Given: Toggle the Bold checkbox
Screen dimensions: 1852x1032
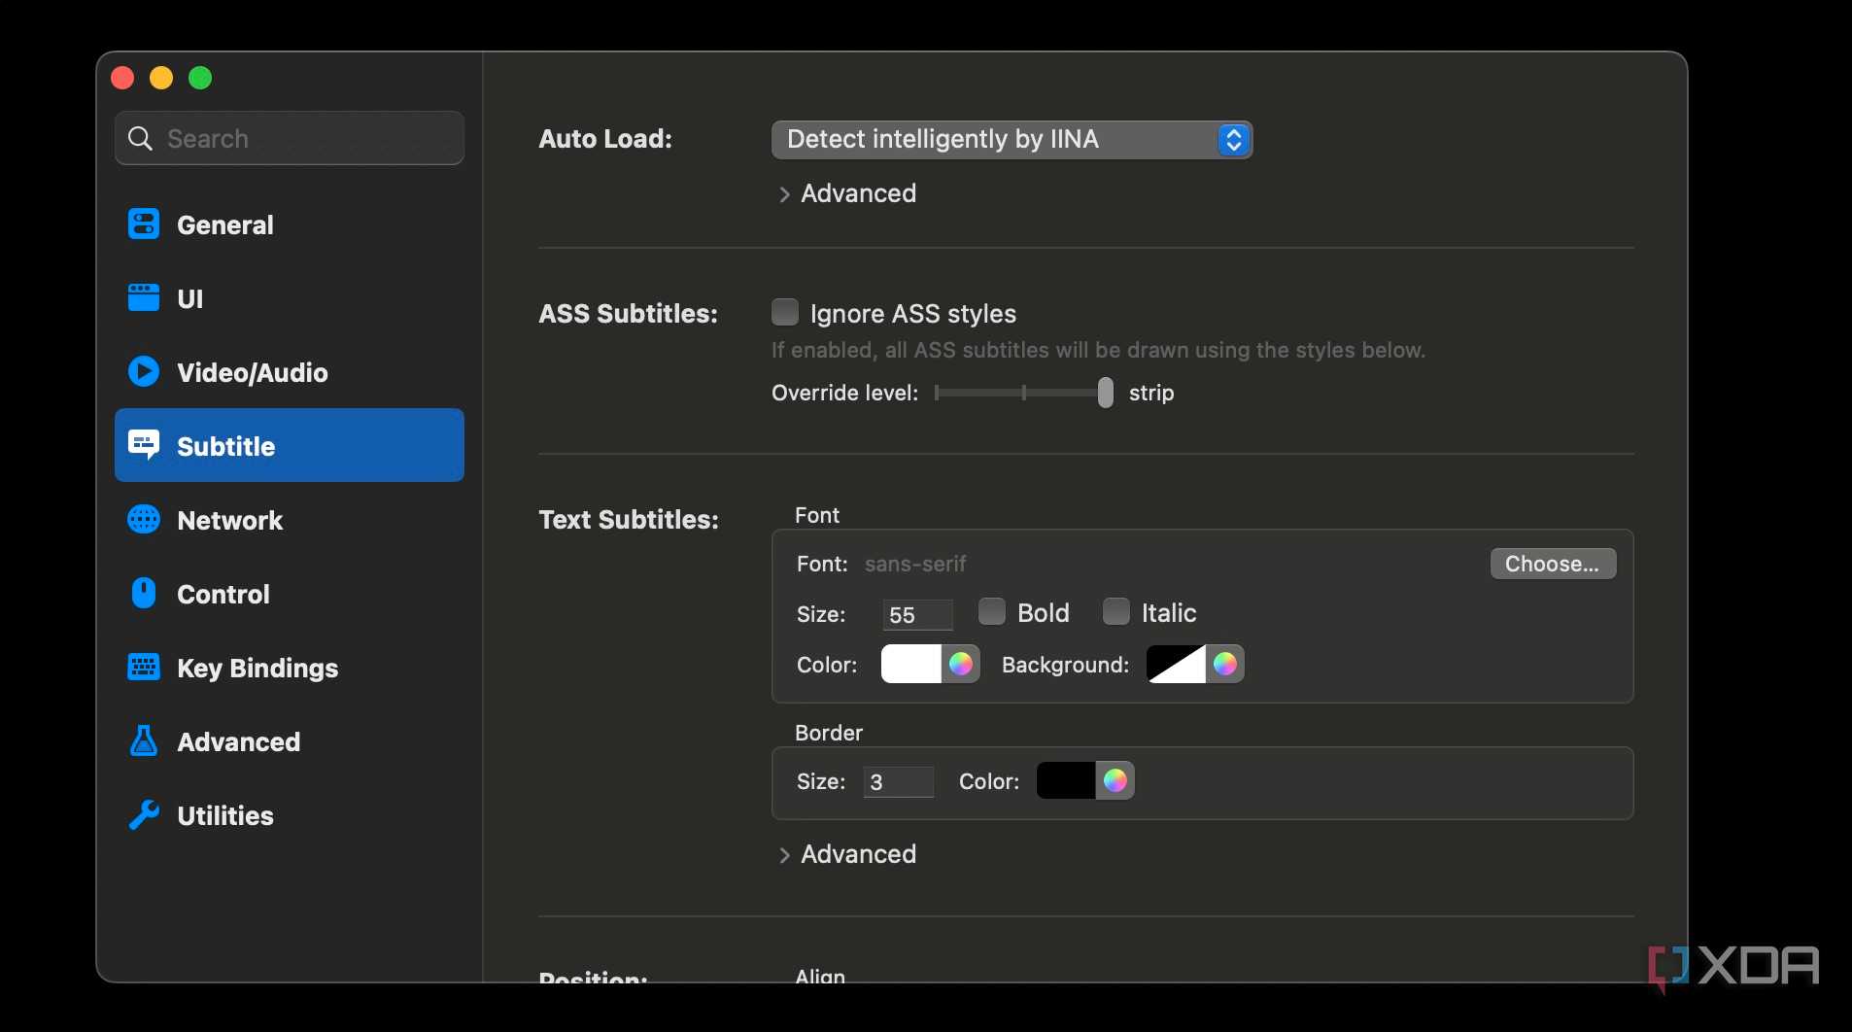Looking at the screenshot, I should (992, 611).
